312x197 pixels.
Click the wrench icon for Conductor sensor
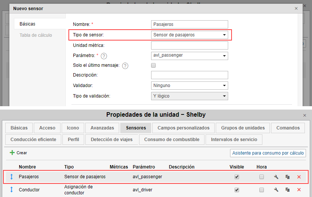pos(276,190)
